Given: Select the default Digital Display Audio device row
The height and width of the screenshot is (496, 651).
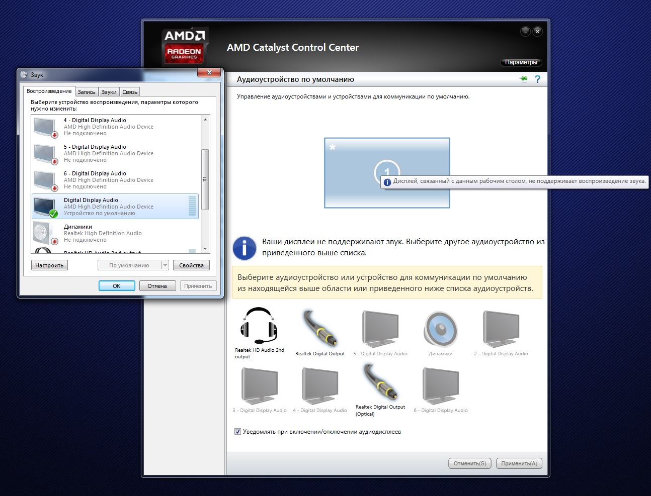Looking at the screenshot, I should [x=116, y=207].
